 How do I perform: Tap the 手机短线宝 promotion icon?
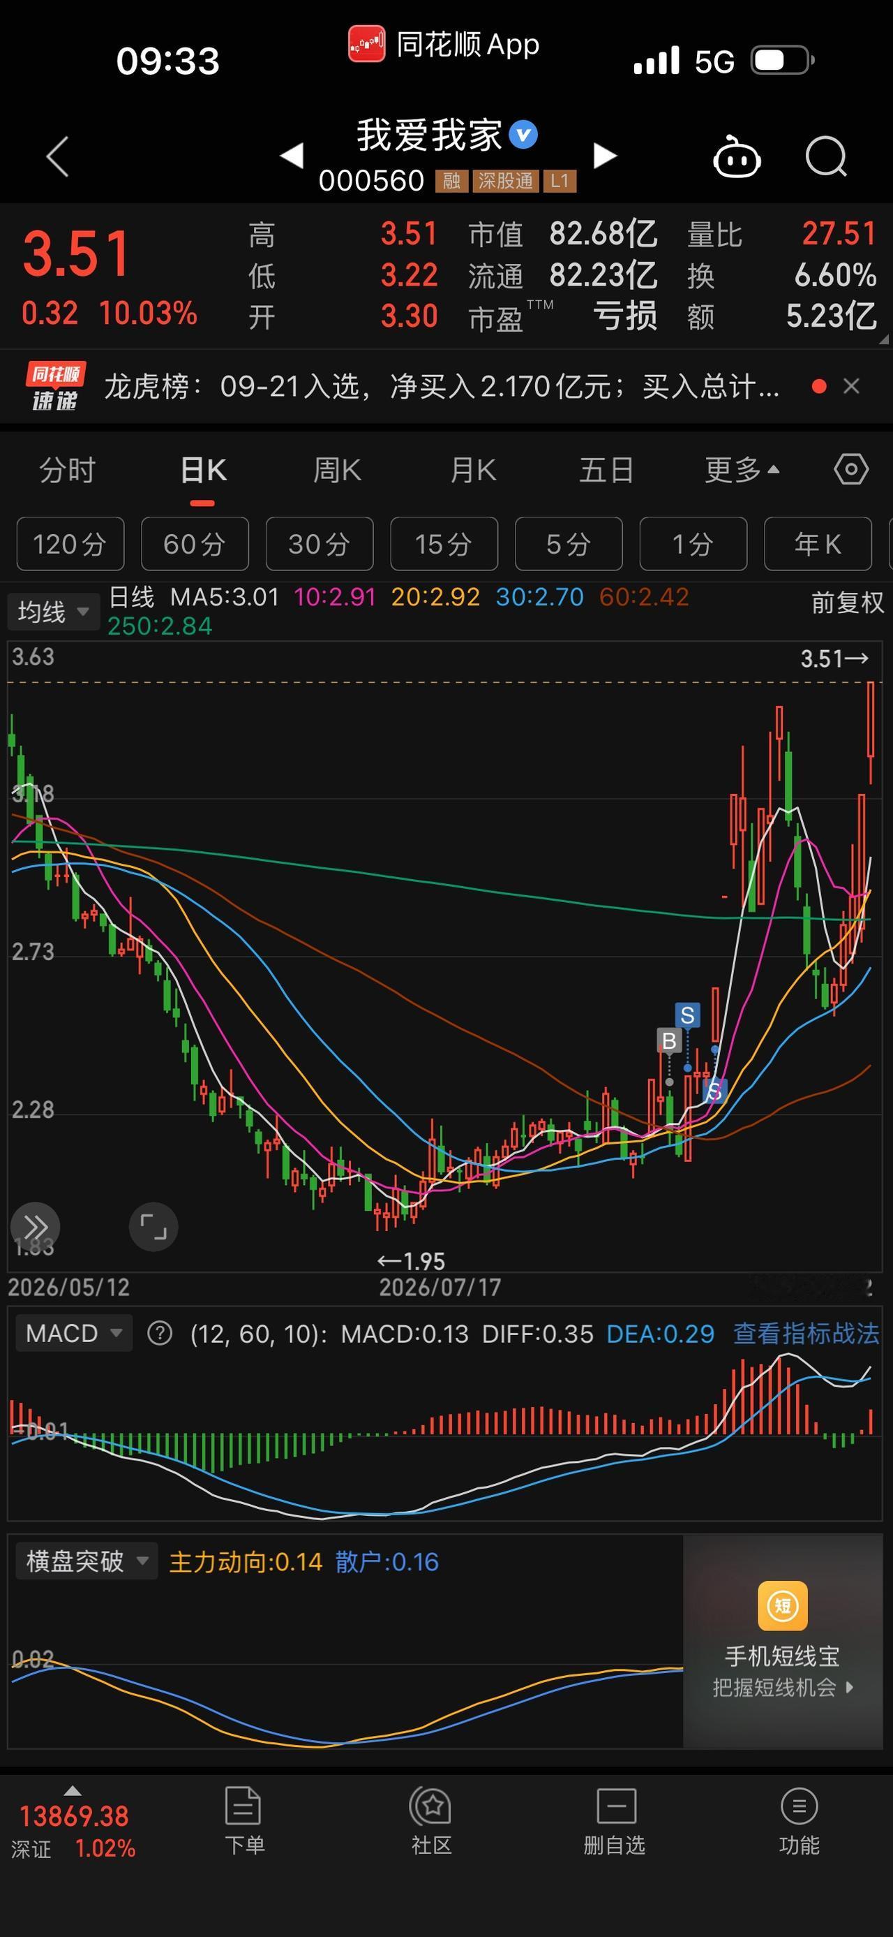[x=783, y=1606]
